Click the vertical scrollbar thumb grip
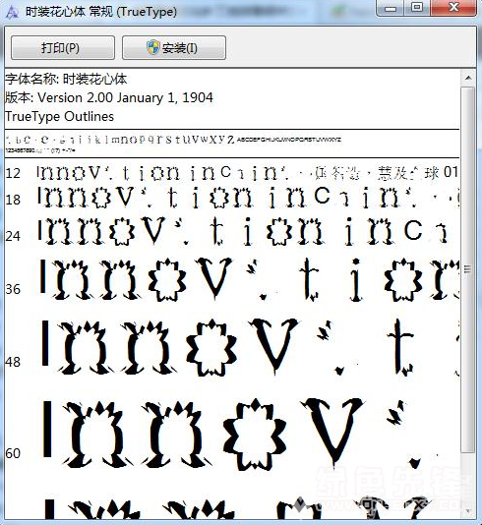482x525 pixels. pyautogui.click(x=468, y=268)
